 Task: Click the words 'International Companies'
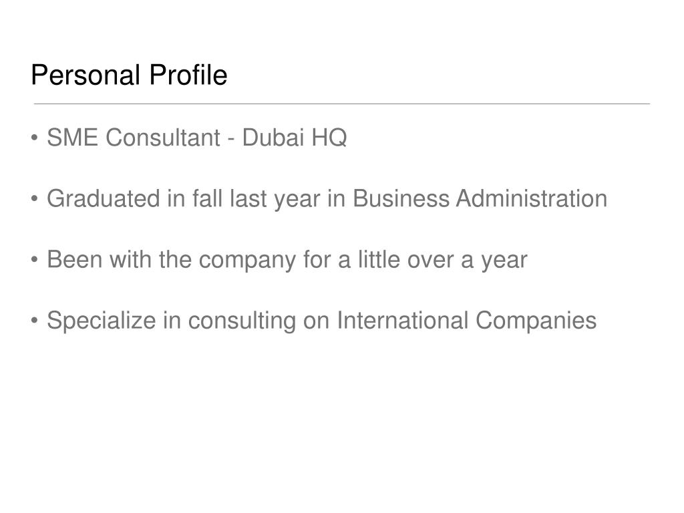click(466, 321)
